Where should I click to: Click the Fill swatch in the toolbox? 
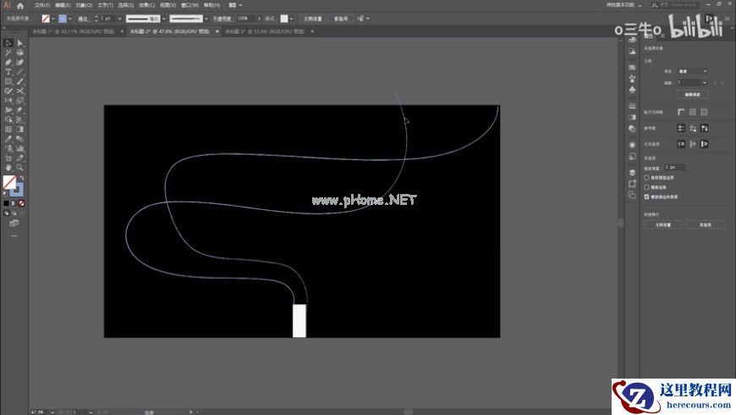9,181
